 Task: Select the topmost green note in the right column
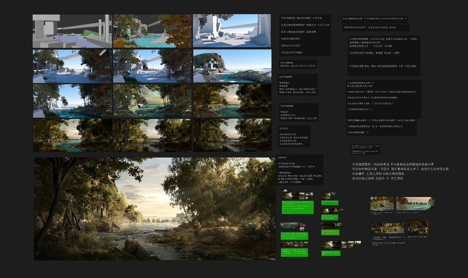pyautogui.click(x=330, y=202)
